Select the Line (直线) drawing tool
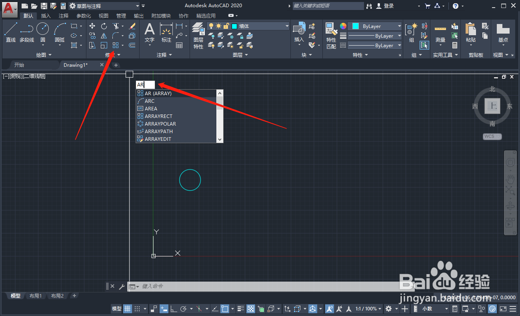The width and height of the screenshot is (520, 316). [x=11, y=32]
